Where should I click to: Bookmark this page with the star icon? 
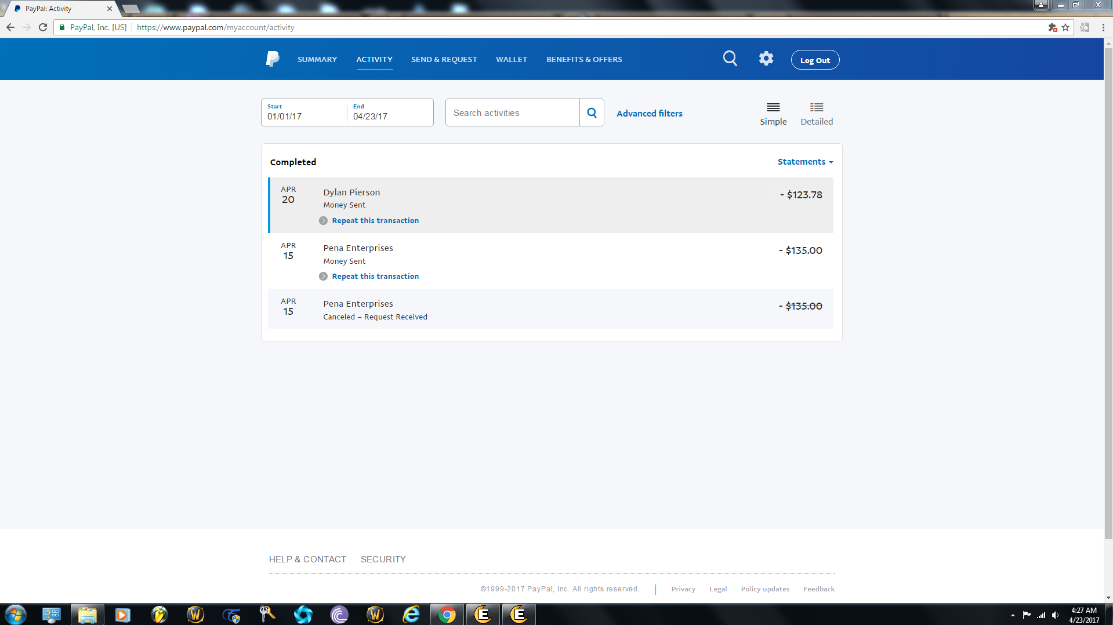(x=1065, y=27)
